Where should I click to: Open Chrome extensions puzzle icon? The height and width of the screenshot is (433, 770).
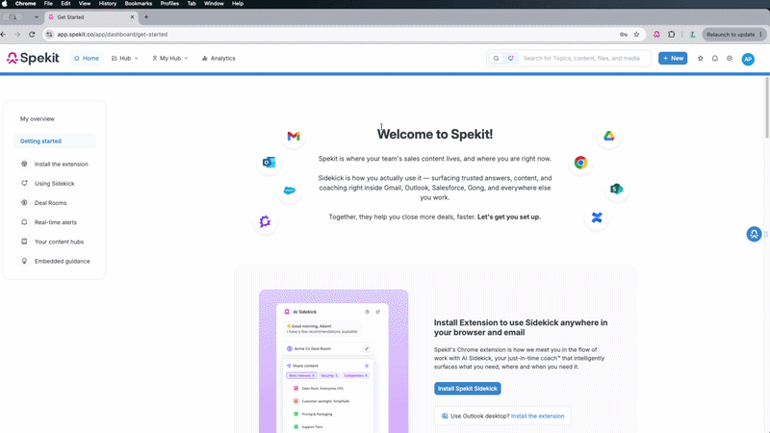[x=671, y=35]
